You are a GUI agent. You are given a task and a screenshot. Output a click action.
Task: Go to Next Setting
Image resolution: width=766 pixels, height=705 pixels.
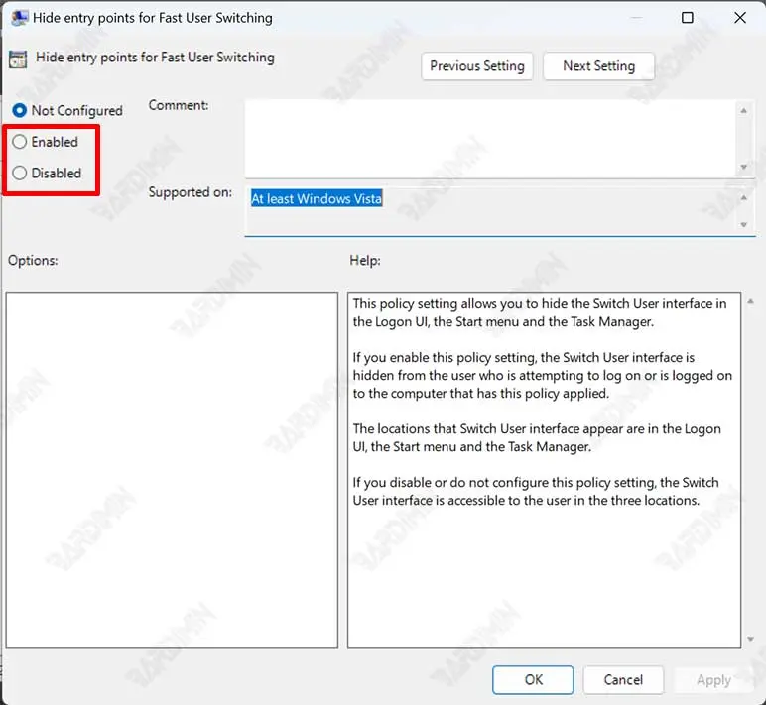(598, 65)
